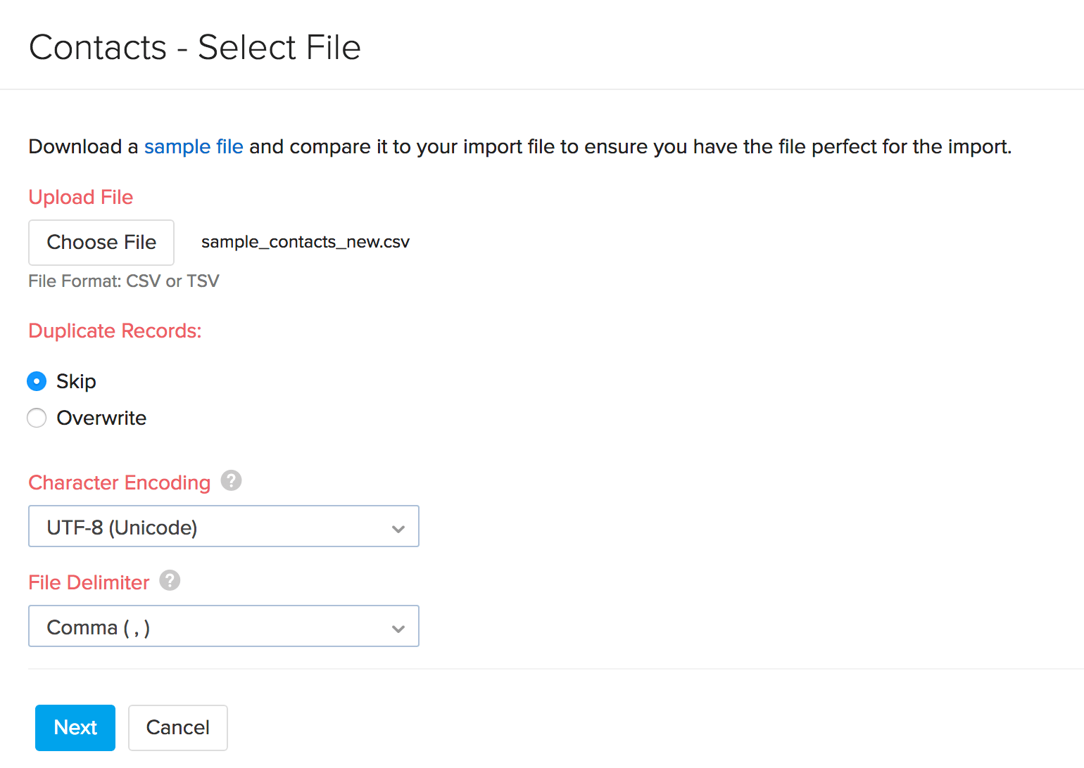
Task: Select the Skip duplicate records option
Action: pos(37,380)
